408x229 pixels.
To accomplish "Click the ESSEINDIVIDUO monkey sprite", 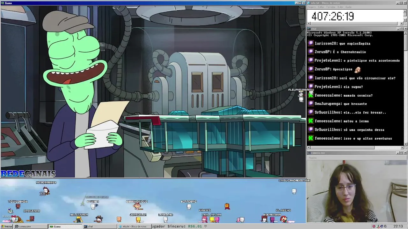I will [x=137, y=206].
